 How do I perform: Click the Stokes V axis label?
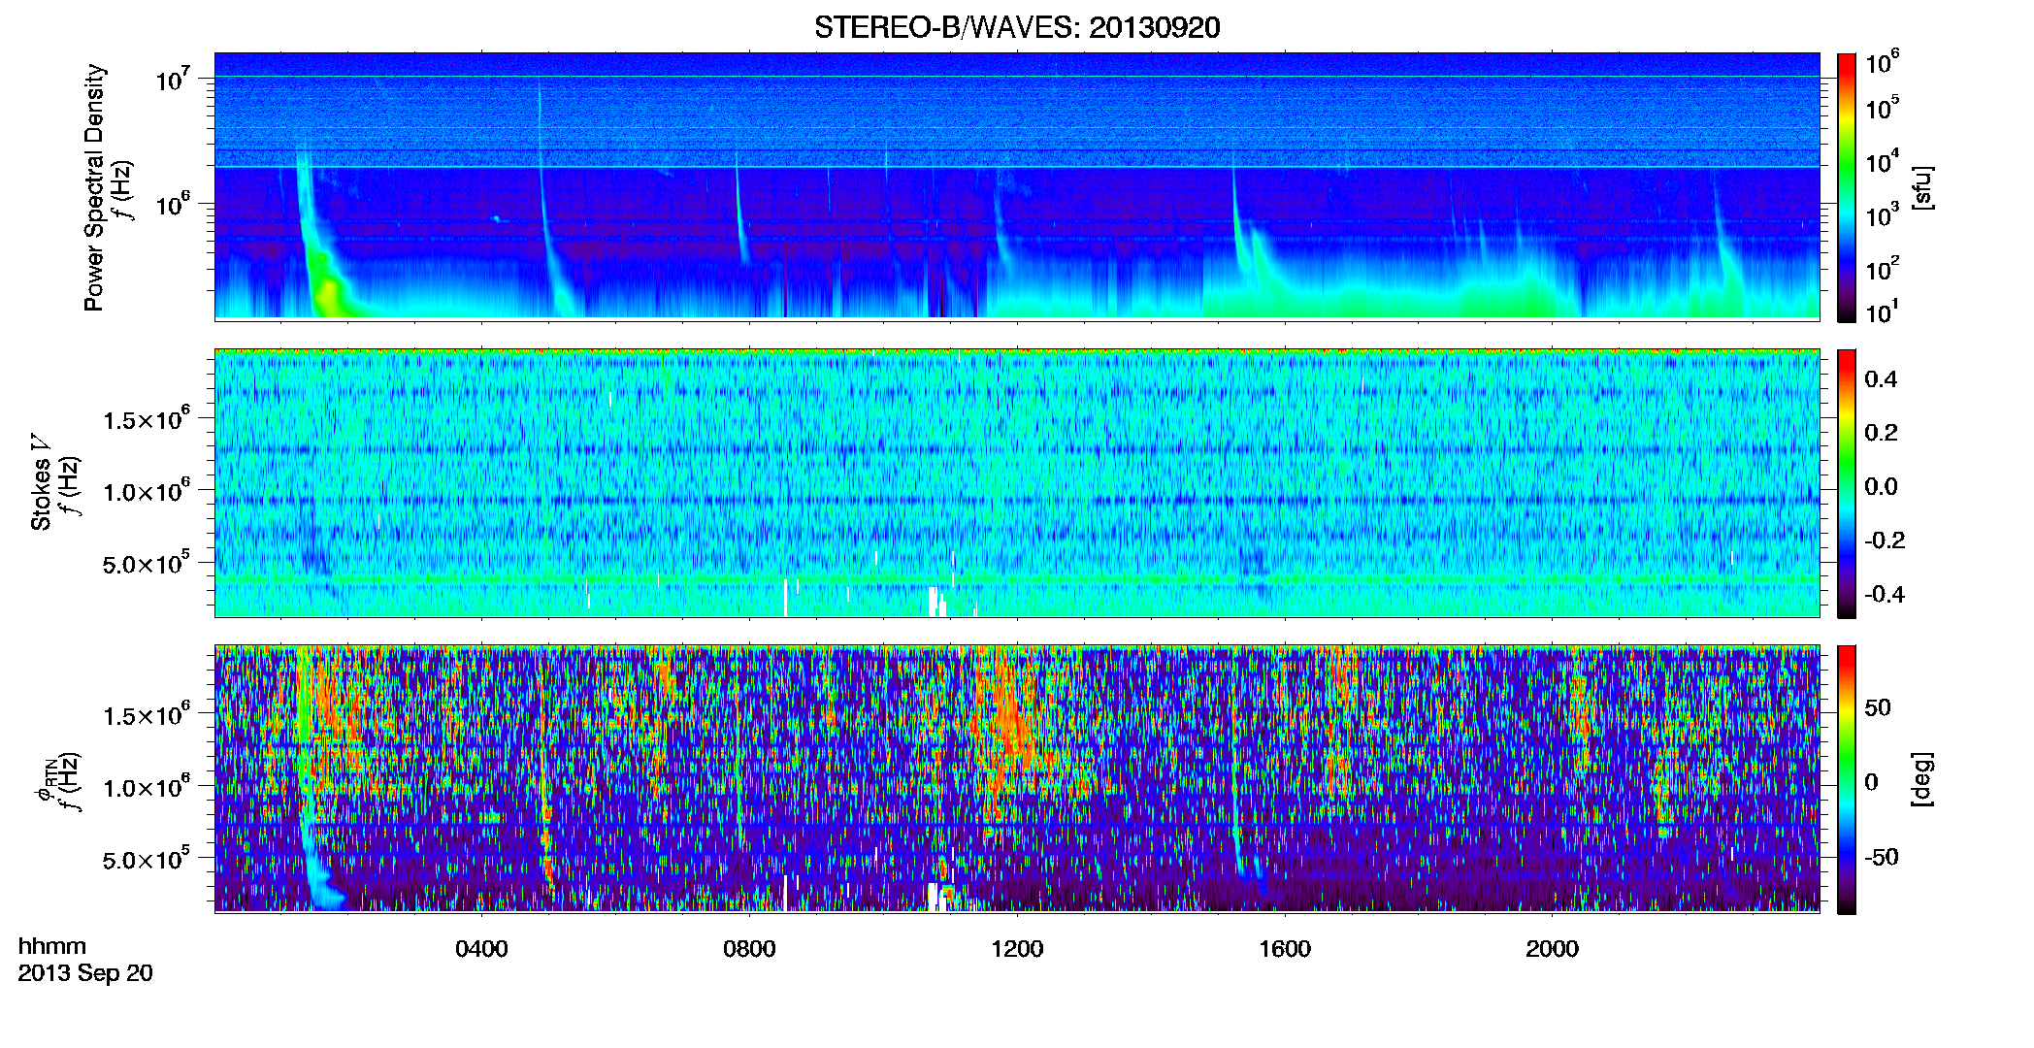41,482
